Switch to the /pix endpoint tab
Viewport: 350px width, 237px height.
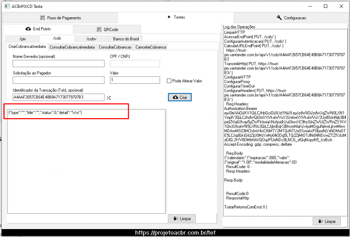coord(22,39)
